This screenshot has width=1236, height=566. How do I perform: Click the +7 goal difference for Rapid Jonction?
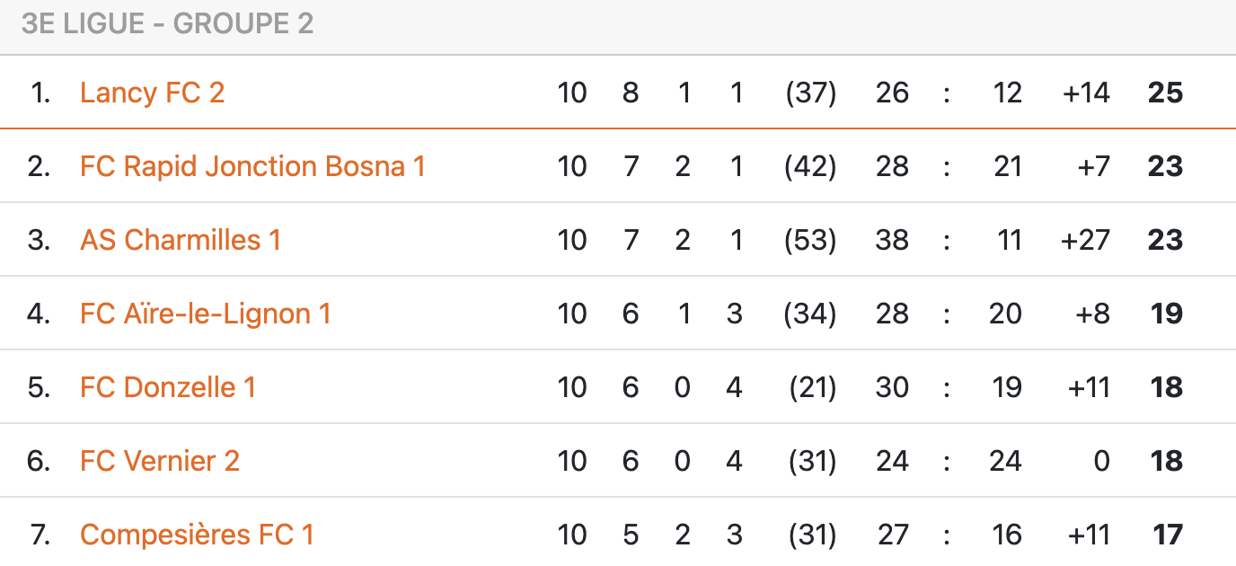click(x=1092, y=166)
